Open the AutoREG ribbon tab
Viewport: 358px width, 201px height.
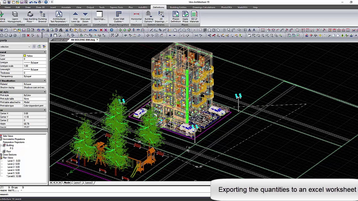click(143, 7)
